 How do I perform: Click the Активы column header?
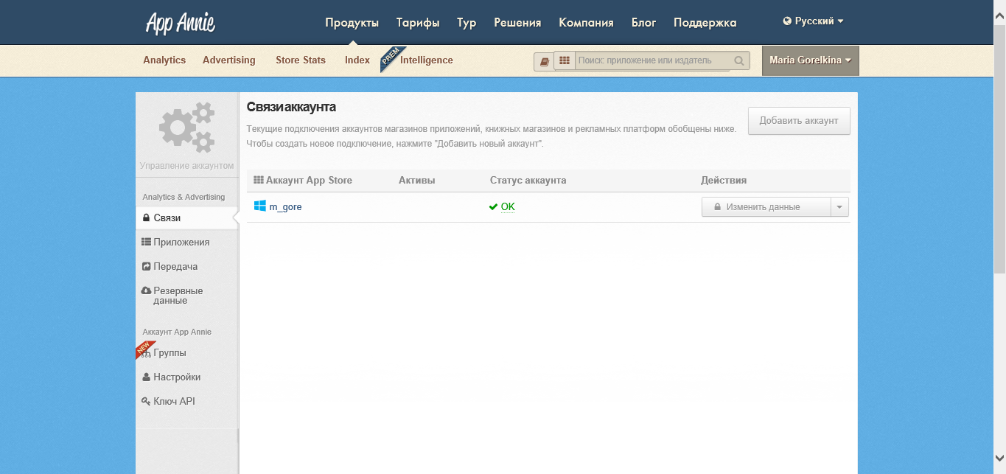[x=417, y=181]
